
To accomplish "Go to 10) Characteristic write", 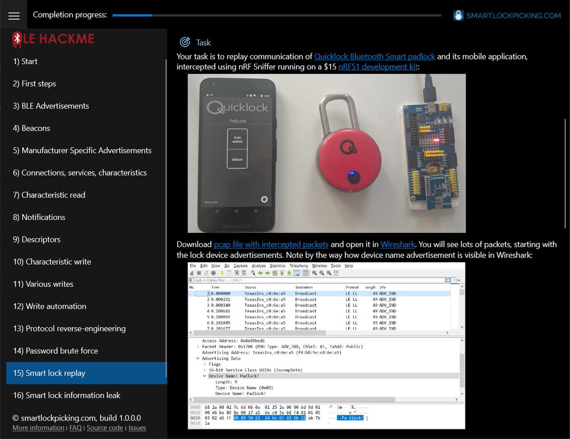I will click(86, 262).
